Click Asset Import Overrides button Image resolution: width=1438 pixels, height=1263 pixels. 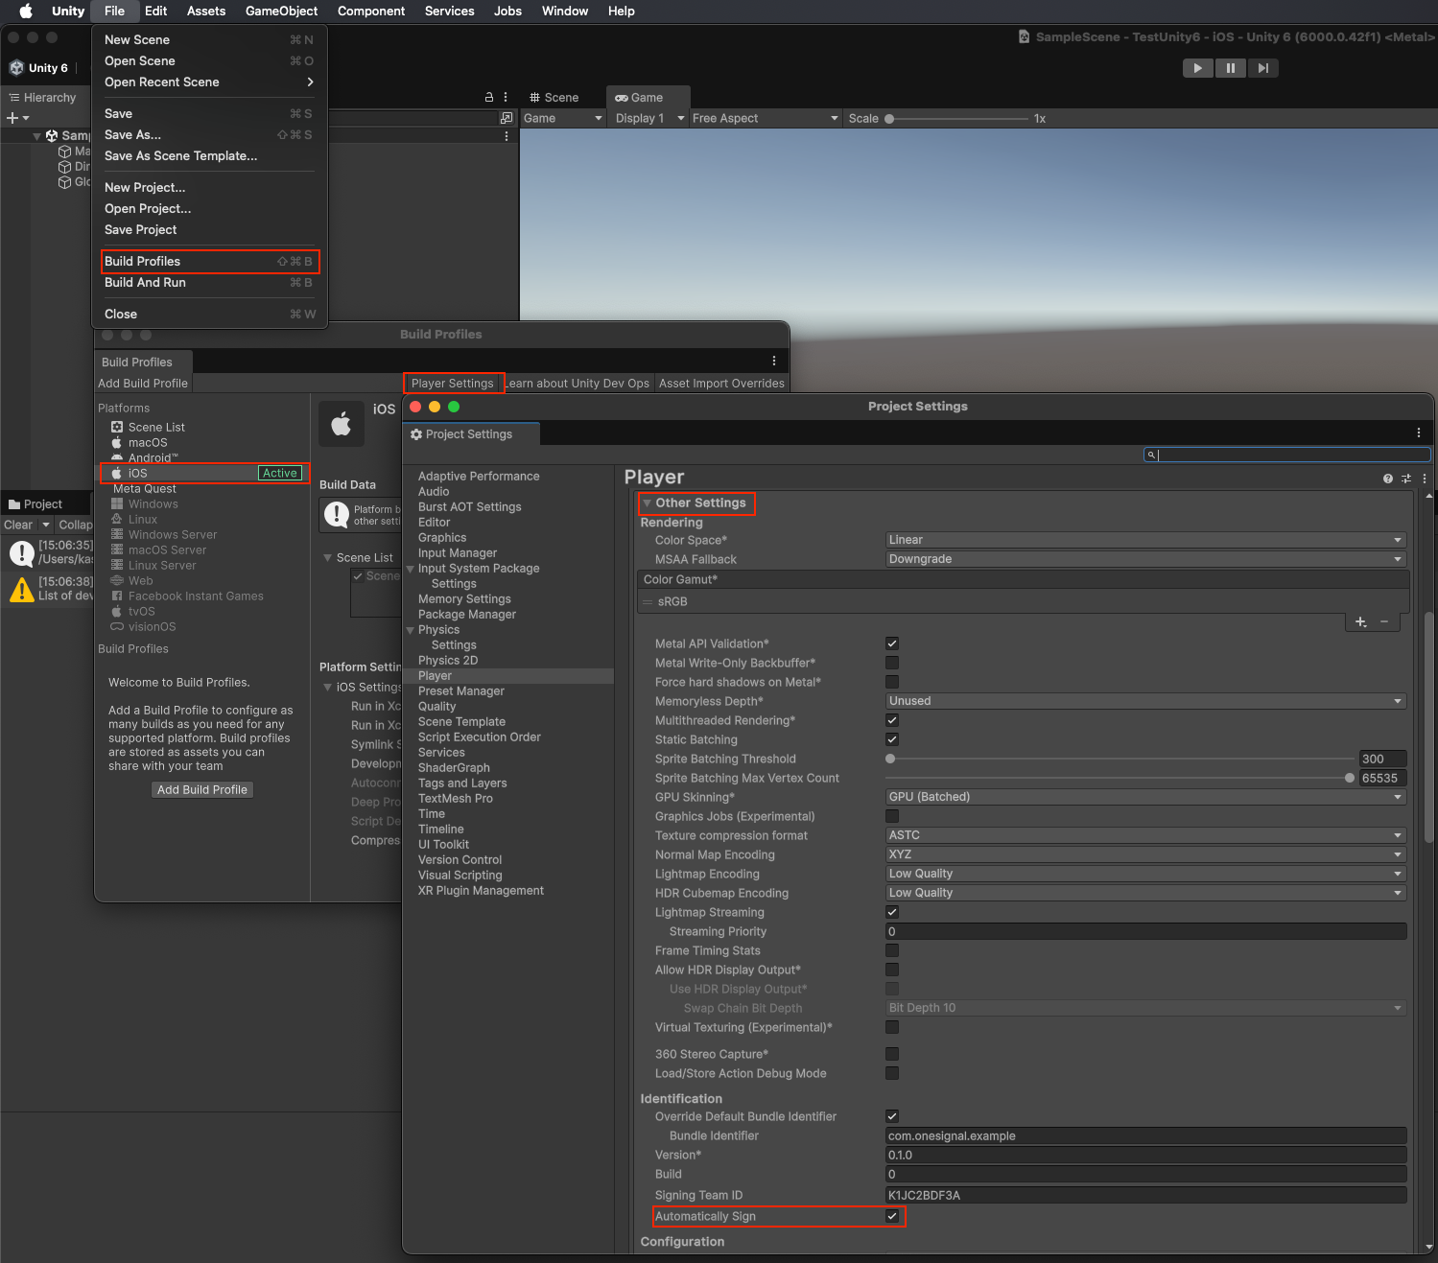click(721, 383)
